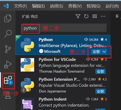Click the Microsoft verified publisher badge
Viewport: 121px width, 110px height.
(x=41, y=51)
